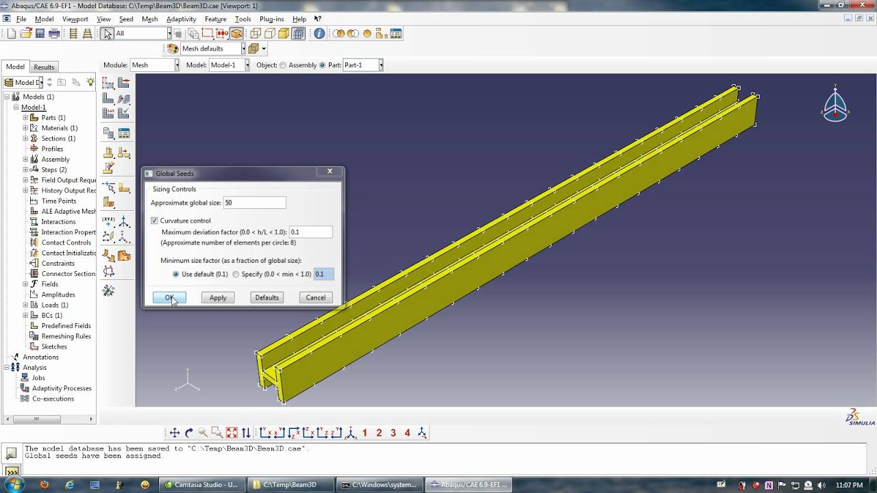Viewport: 877px width, 493px height.
Task: Click Defaults in Global Seeds dialog
Action: click(267, 298)
